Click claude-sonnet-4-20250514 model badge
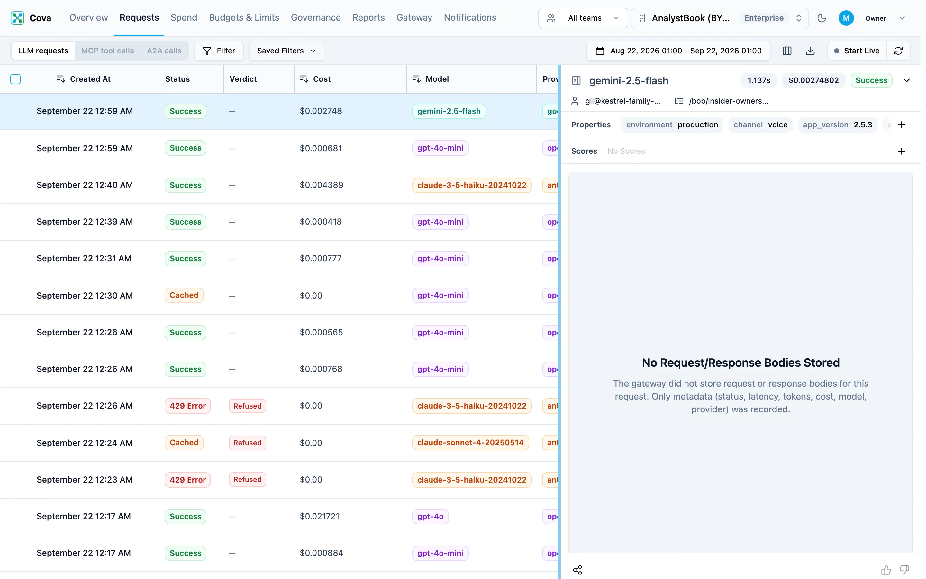The image size is (926, 579). coord(470,443)
